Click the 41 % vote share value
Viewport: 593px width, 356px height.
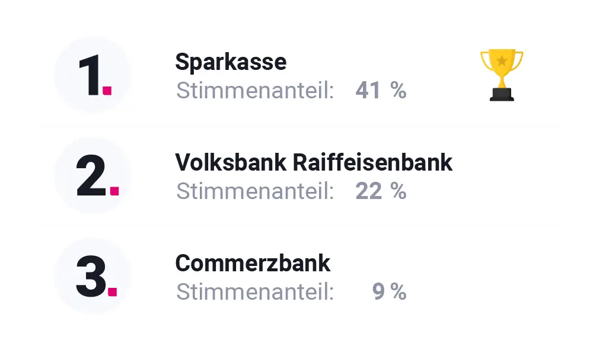(x=381, y=91)
